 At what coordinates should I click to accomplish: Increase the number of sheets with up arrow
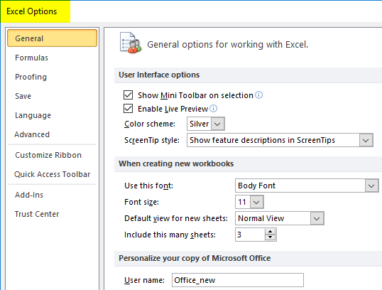pos(271,232)
